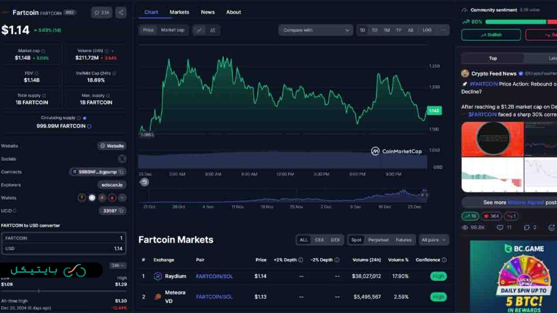The width and height of the screenshot is (557, 313).
Task: Open the 24h low/high range dropdown
Action: [117, 266]
